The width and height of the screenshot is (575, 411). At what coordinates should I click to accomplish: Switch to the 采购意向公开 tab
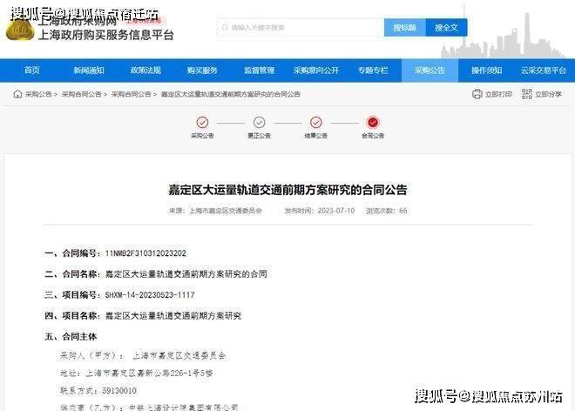point(316,71)
